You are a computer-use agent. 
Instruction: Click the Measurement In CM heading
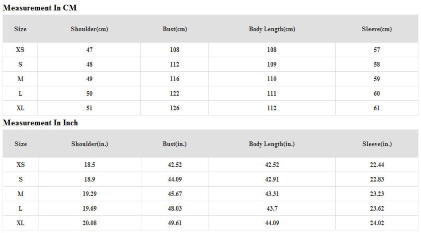[x=39, y=8]
